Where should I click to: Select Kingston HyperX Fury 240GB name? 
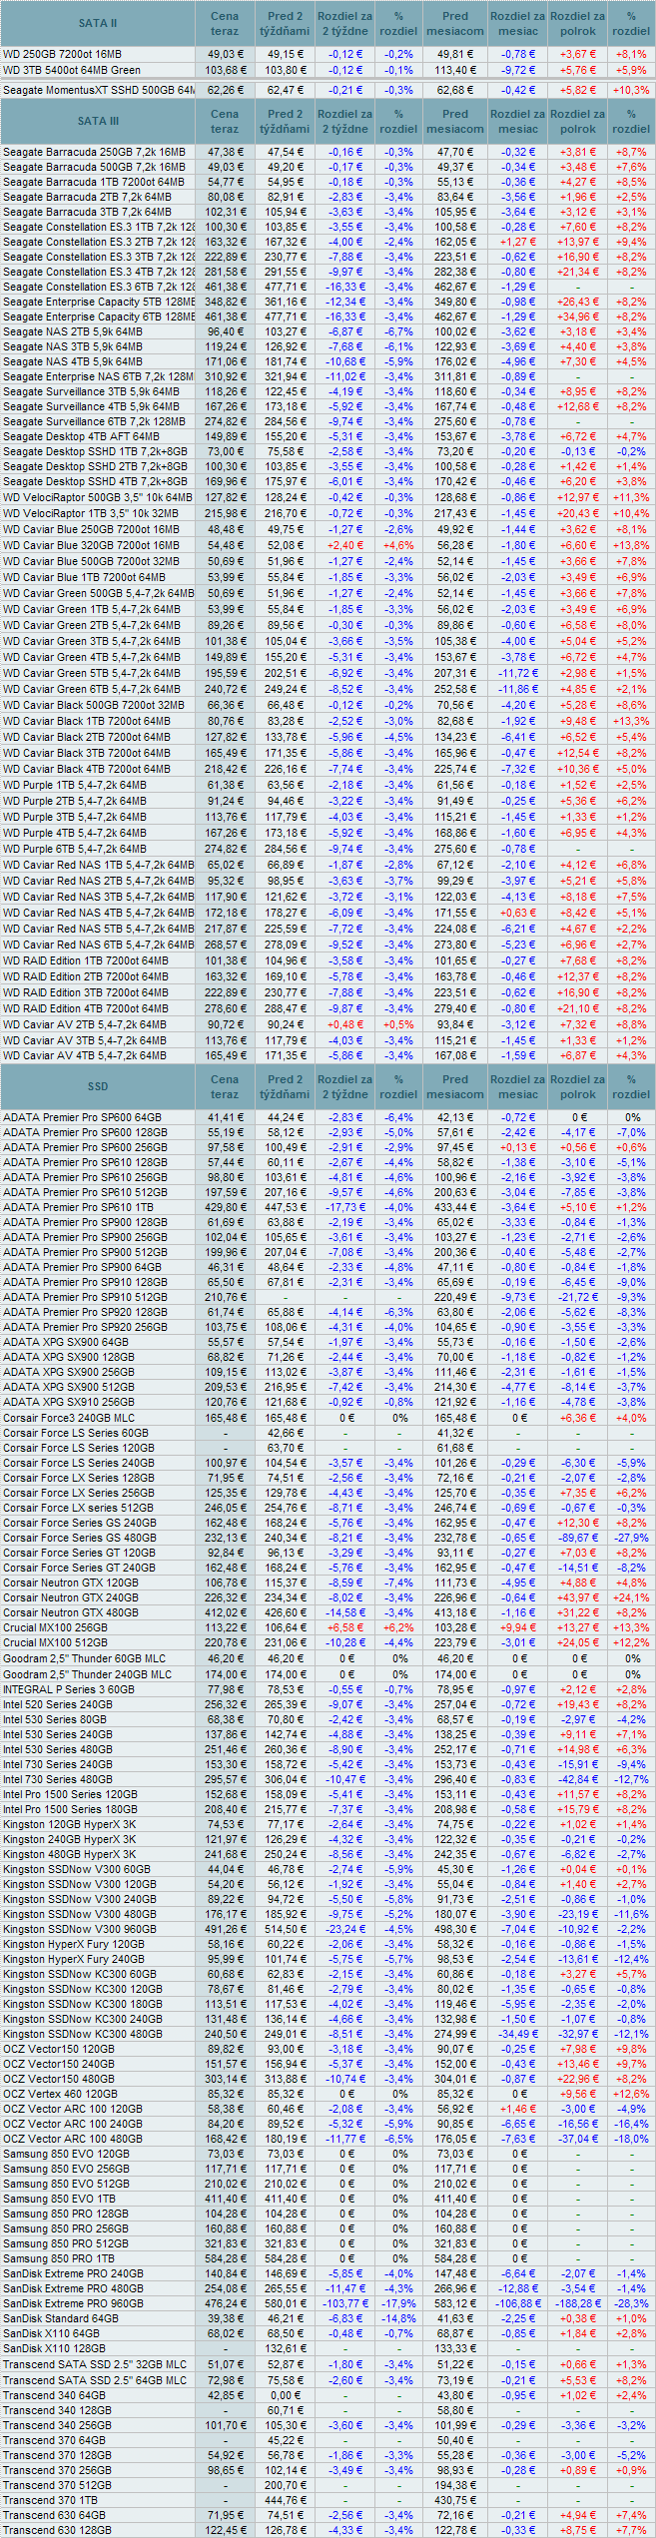pyautogui.click(x=74, y=1960)
